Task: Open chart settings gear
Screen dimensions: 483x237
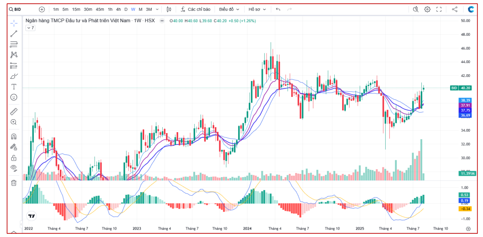Action: click(x=427, y=9)
